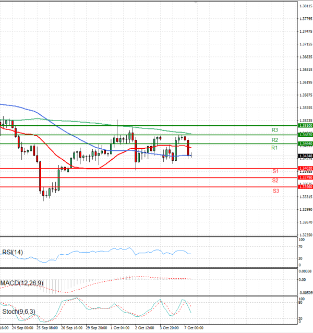Viewport: 313px width, 333px height.
Task: Click the 1.35100 green price tag
Action: point(305,126)
